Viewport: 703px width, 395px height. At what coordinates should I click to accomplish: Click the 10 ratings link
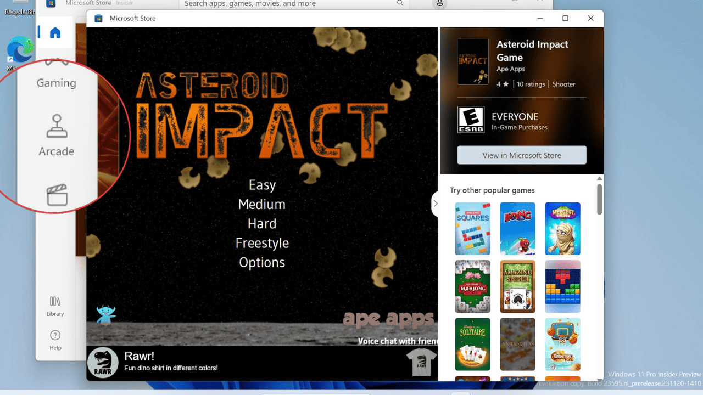tap(531, 84)
